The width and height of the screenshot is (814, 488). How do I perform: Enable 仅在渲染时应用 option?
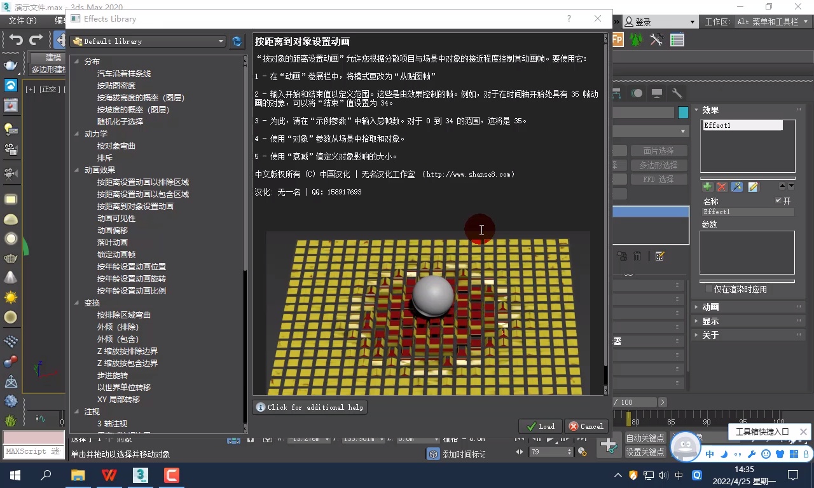click(x=709, y=288)
